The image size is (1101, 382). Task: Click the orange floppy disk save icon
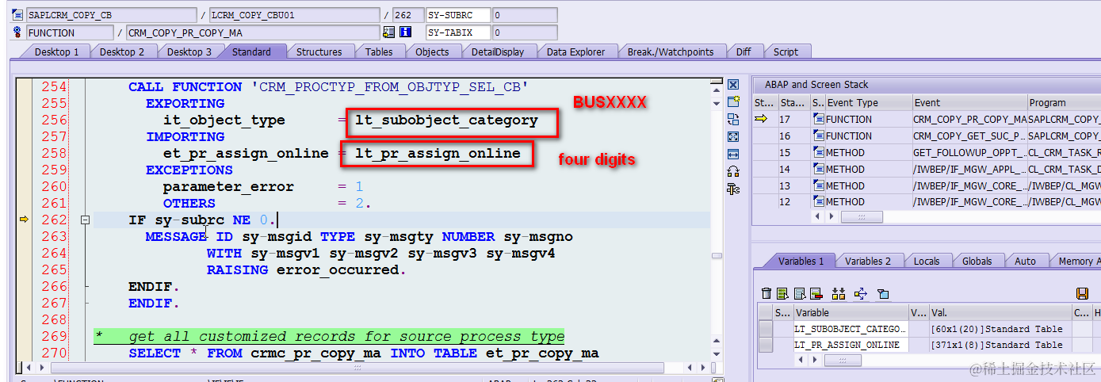pyautogui.click(x=1083, y=293)
